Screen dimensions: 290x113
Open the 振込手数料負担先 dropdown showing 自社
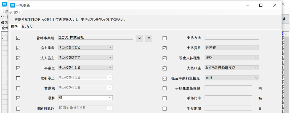(x=232, y=78)
